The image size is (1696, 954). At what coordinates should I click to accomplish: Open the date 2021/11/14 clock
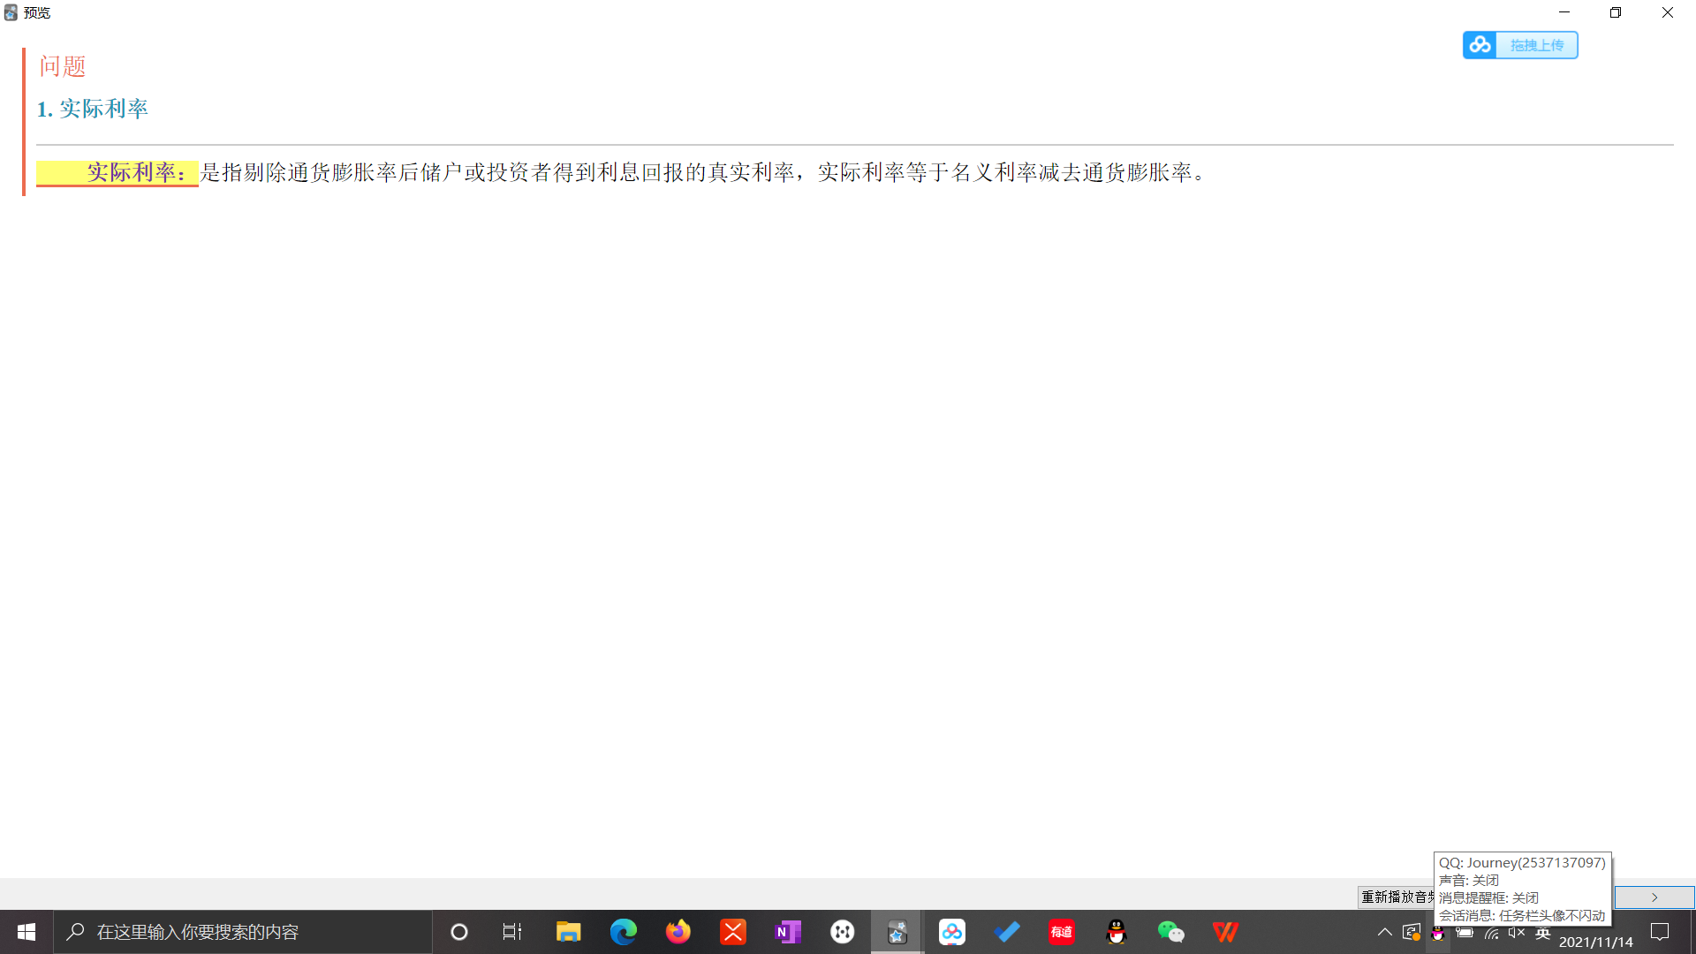[1596, 942]
